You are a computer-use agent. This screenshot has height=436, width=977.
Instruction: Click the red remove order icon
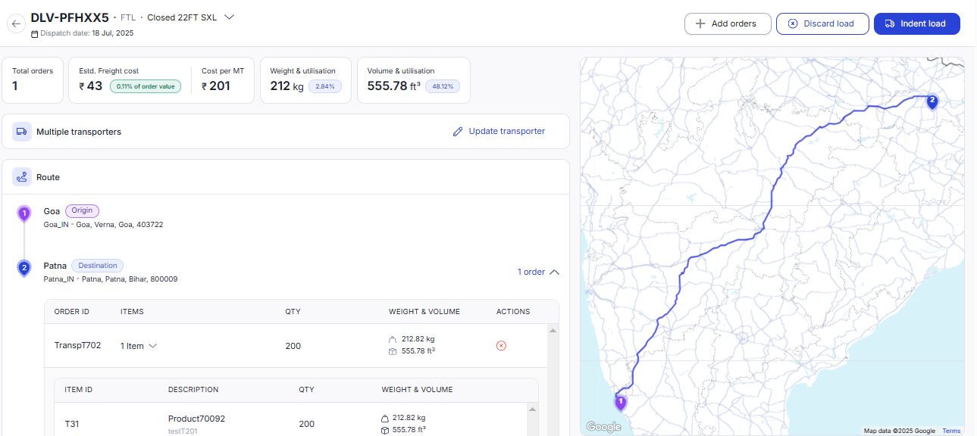pos(501,346)
